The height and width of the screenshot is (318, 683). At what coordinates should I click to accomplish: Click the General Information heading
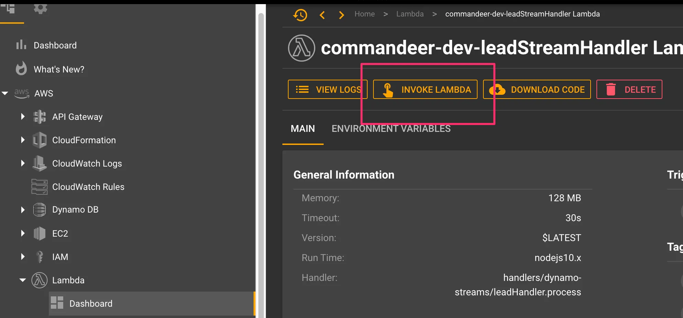tap(344, 175)
